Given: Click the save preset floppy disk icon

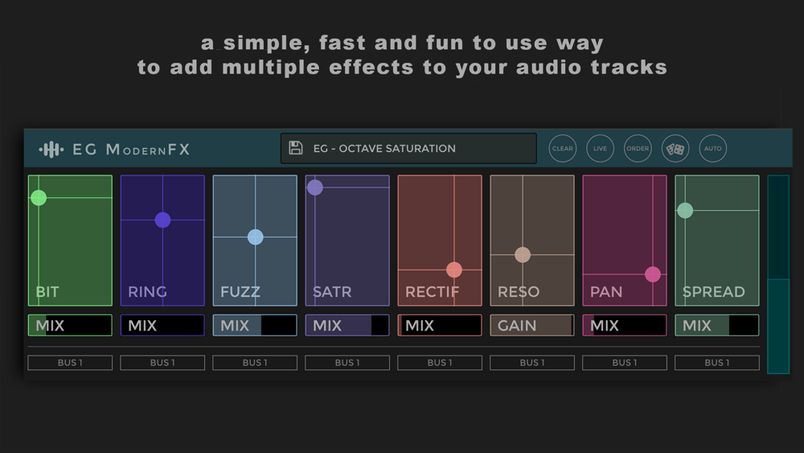Looking at the screenshot, I should pyautogui.click(x=296, y=148).
